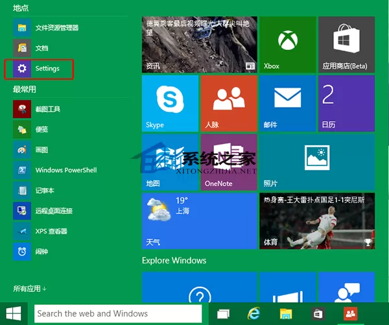Open Task View from the taskbar

pos(223,314)
